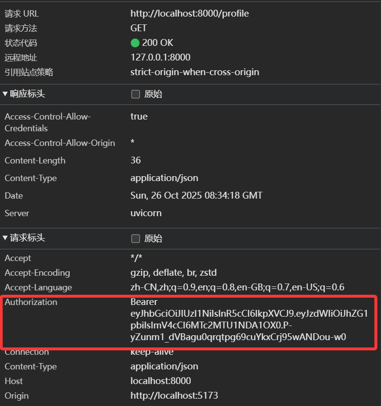381x406 pixels.
Task: Click the Access-Control-Allow-Origin header name
Action: [60, 143]
